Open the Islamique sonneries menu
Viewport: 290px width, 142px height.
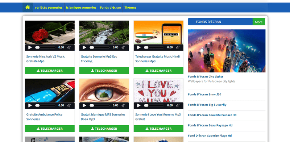81,8
